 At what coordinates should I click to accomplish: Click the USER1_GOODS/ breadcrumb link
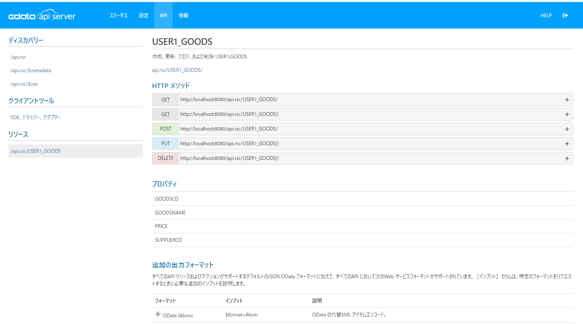point(185,70)
